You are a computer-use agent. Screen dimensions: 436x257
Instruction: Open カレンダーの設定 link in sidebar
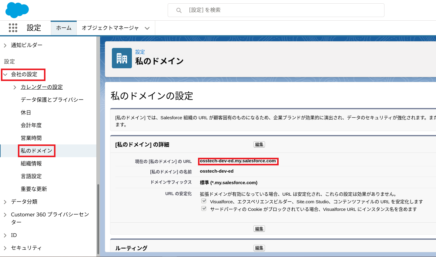click(42, 87)
